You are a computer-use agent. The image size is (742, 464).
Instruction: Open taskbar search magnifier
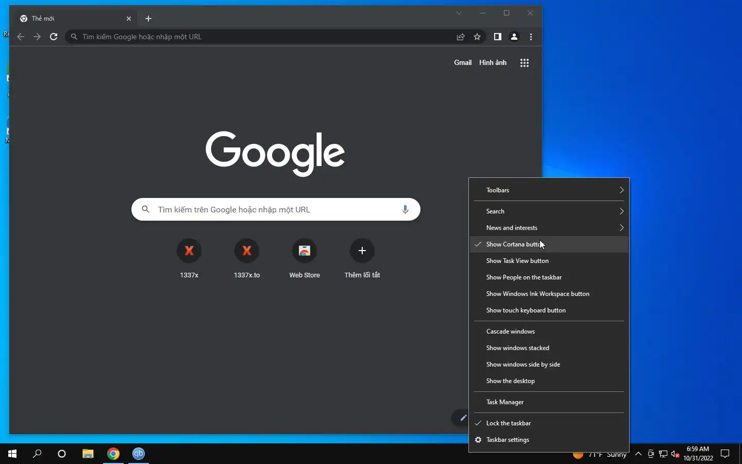(x=37, y=454)
